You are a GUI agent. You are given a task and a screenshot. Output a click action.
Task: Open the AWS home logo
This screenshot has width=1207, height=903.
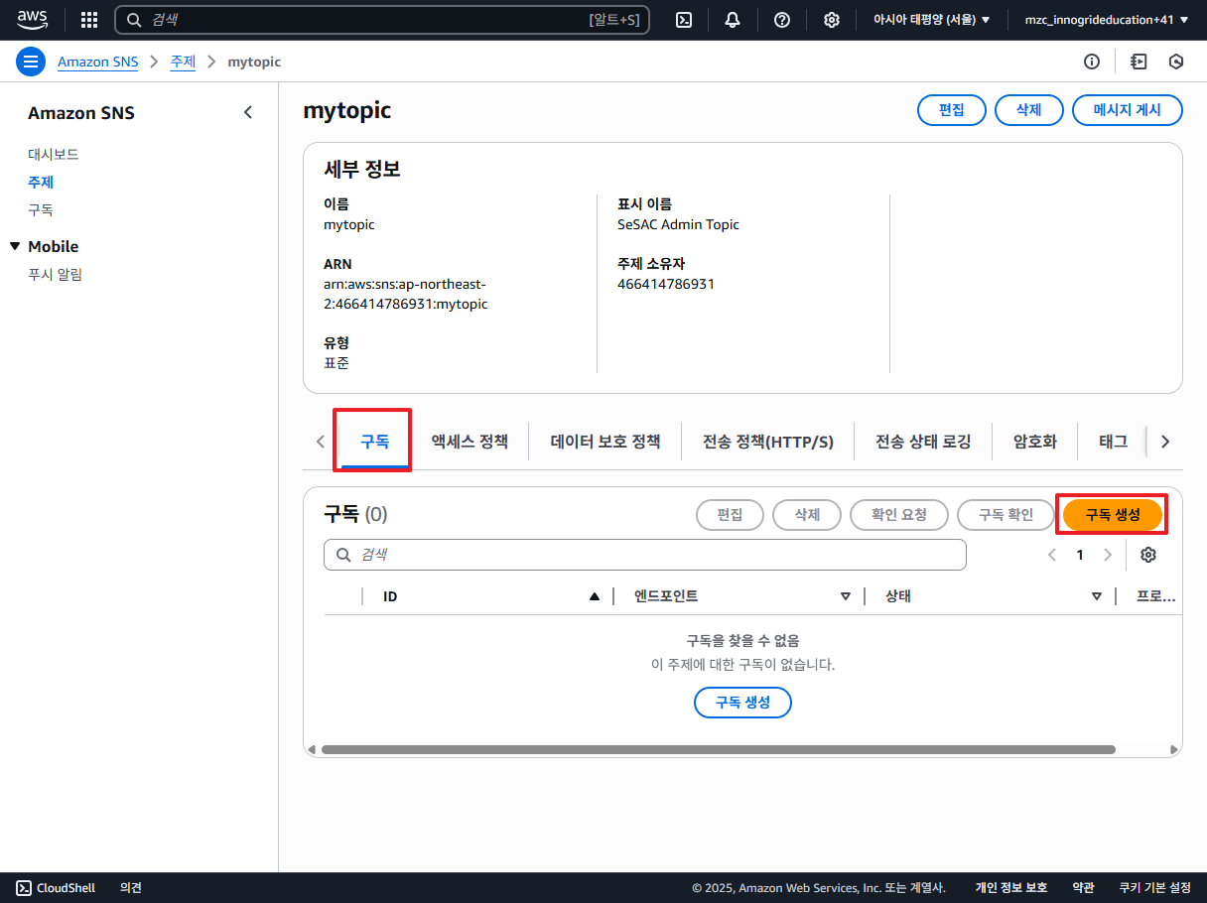[x=33, y=19]
